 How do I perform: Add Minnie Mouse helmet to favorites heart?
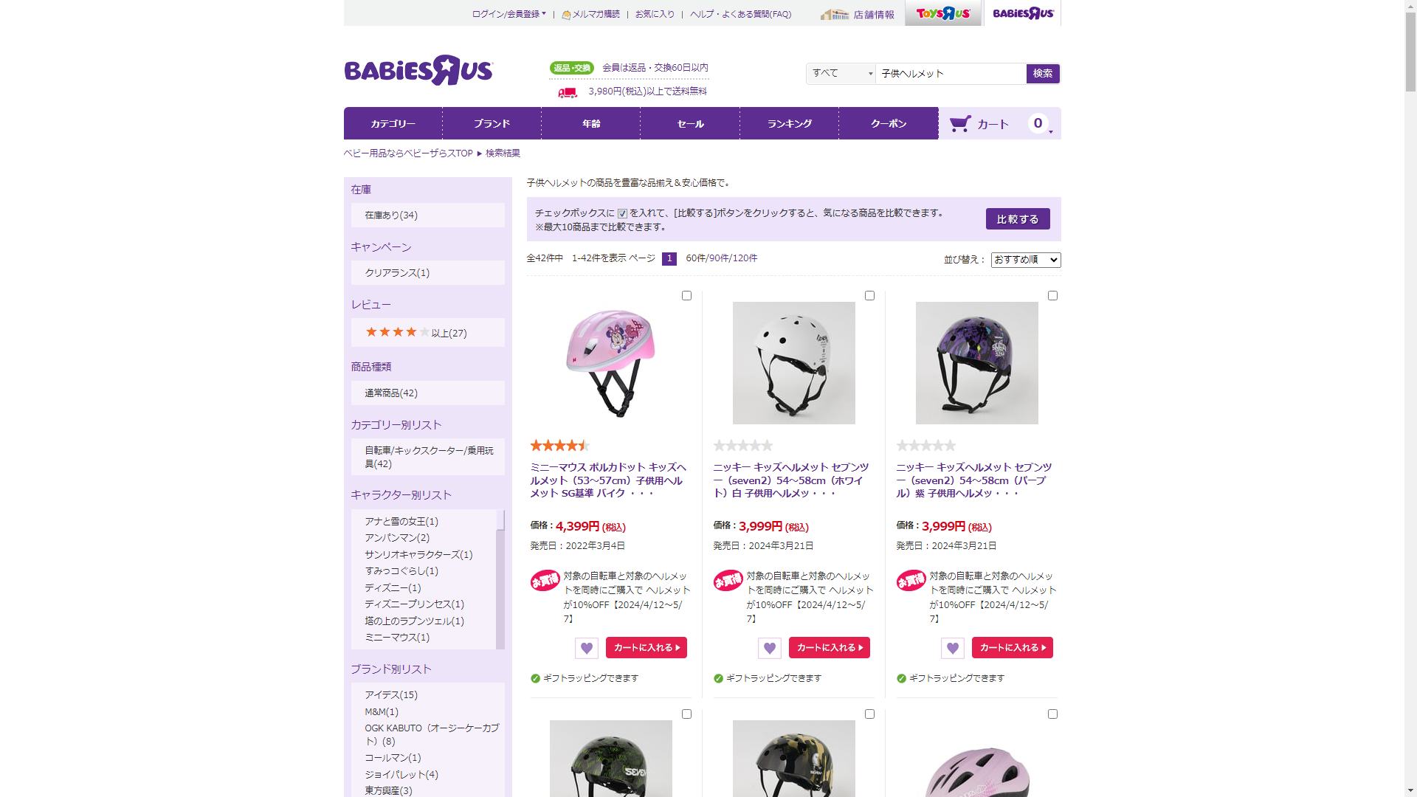click(x=587, y=648)
